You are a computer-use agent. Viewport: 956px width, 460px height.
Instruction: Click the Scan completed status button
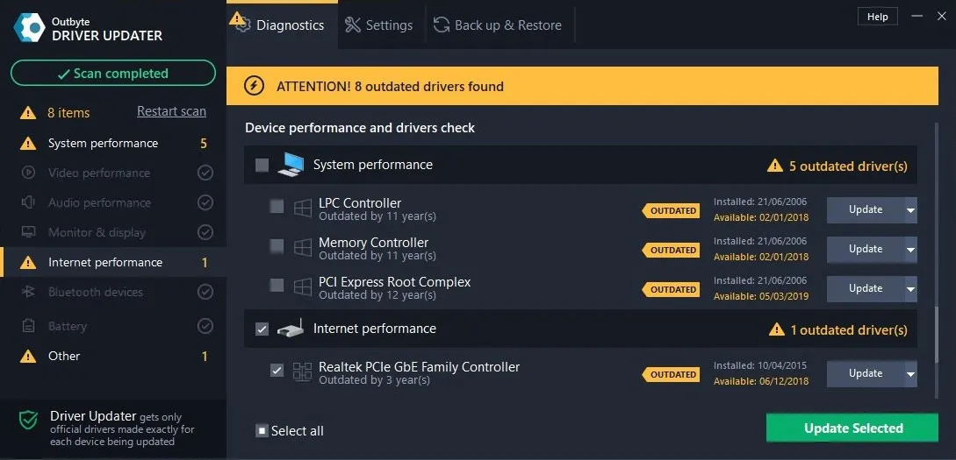click(113, 73)
